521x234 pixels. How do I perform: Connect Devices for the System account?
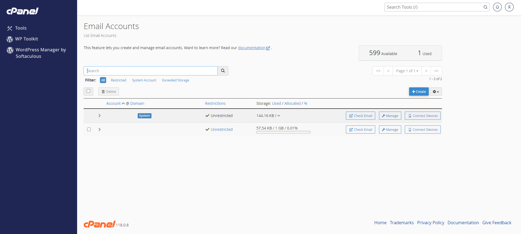423,116
